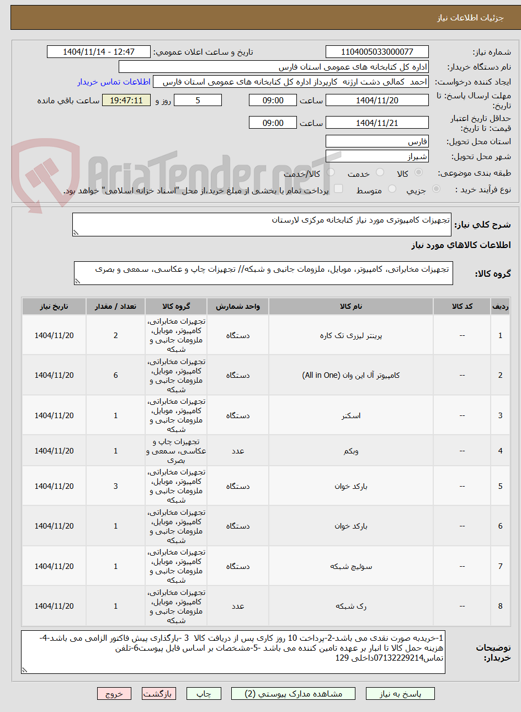Select the خدمت radio button
The image size is (521, 712).
click(380, 173)
